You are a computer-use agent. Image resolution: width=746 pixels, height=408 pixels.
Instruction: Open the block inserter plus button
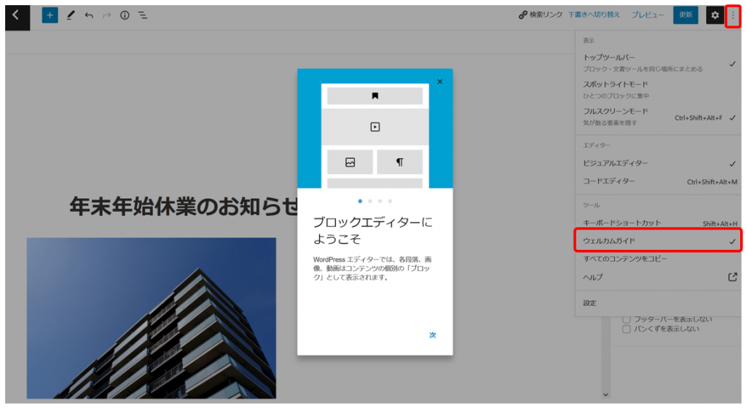50,15
